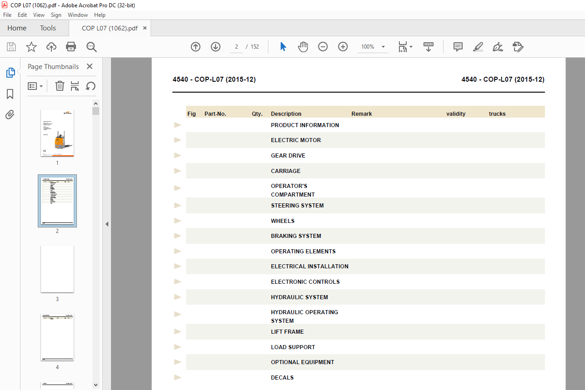The width and height of the screenshot is (585, 390).
Task: Open the Attachments paperclip panel
Action: pos(10,114)
